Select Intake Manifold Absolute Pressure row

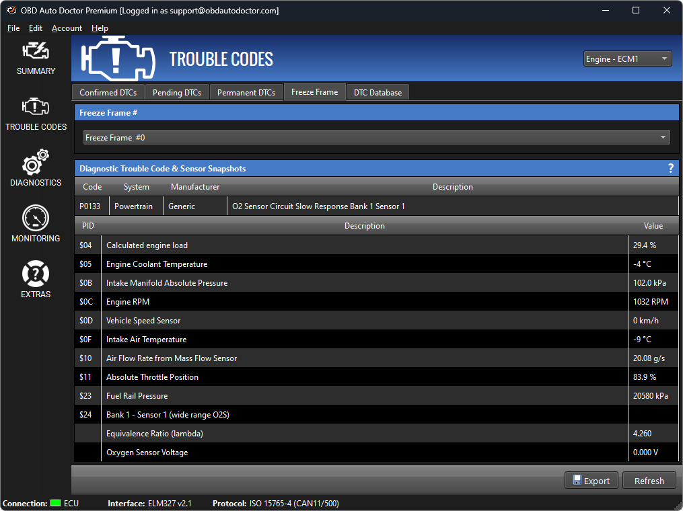[376, 283]
